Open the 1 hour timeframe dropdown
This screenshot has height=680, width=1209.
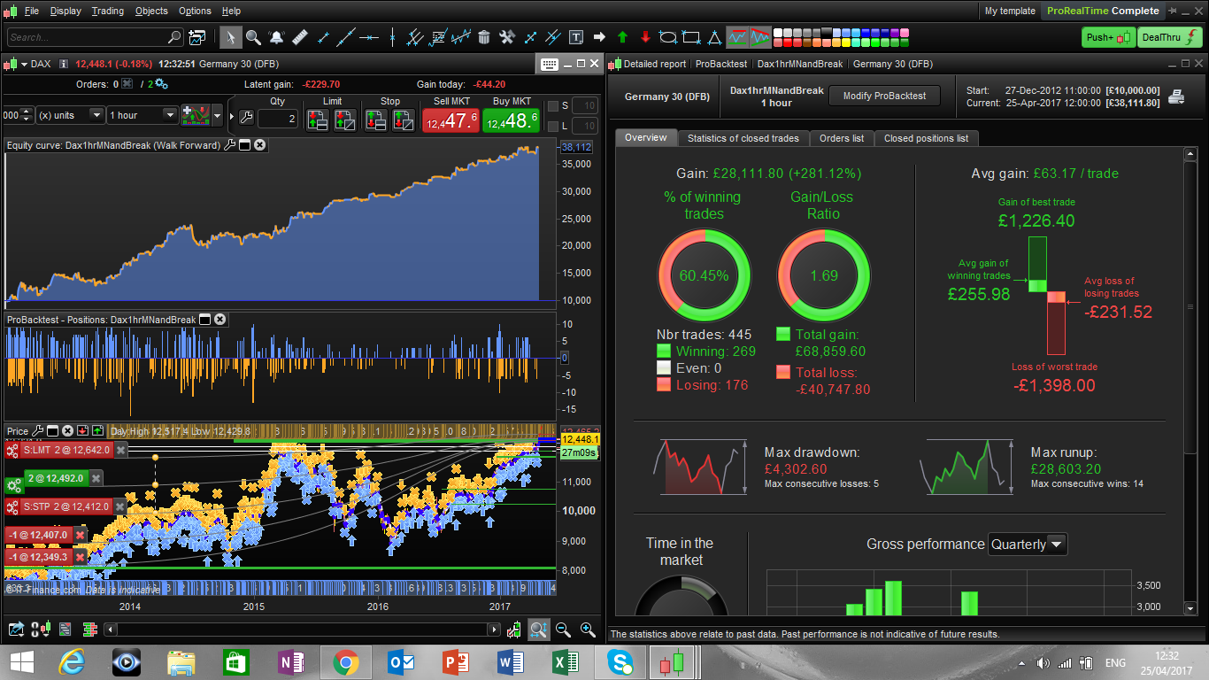coord(142,115)
